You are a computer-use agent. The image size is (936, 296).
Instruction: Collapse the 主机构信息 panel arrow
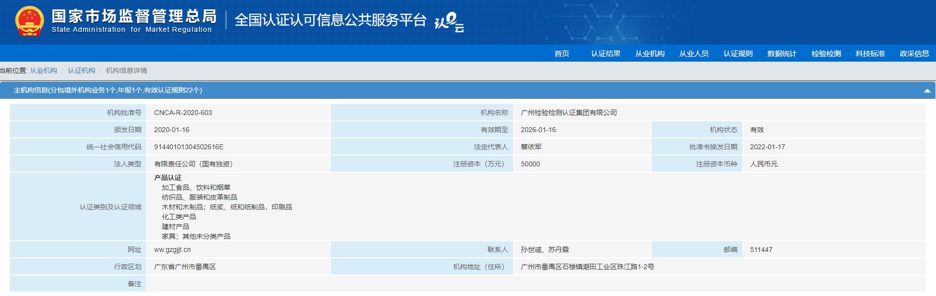[927, 91]
